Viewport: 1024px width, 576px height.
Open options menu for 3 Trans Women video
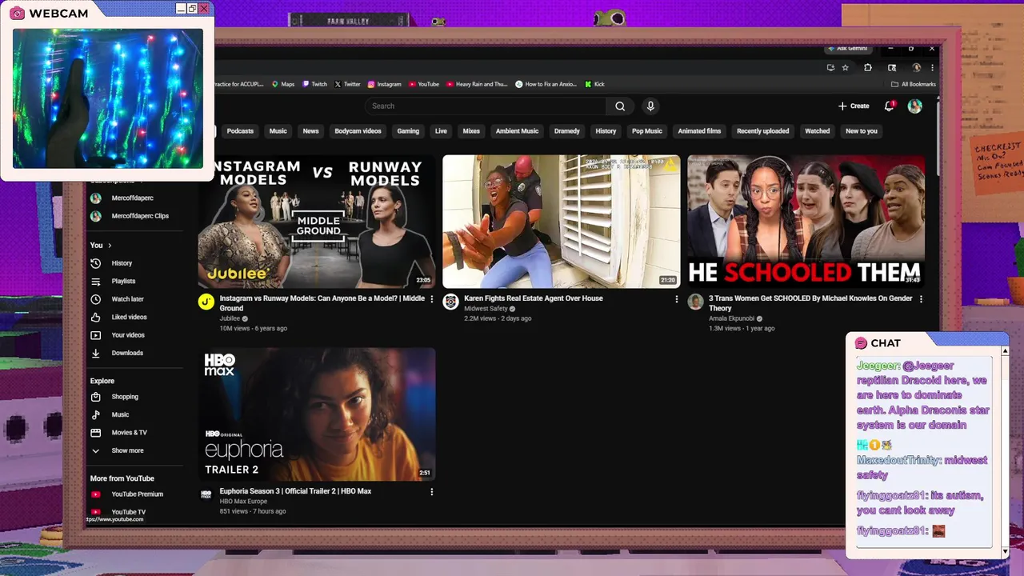(x=921, y=299)
